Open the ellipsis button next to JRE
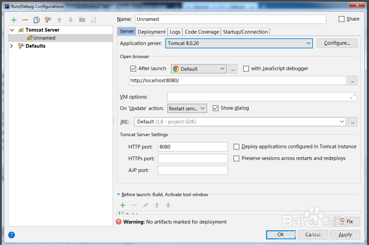The image size is (369, 245). pyautogui.click(x=353, y=122)
